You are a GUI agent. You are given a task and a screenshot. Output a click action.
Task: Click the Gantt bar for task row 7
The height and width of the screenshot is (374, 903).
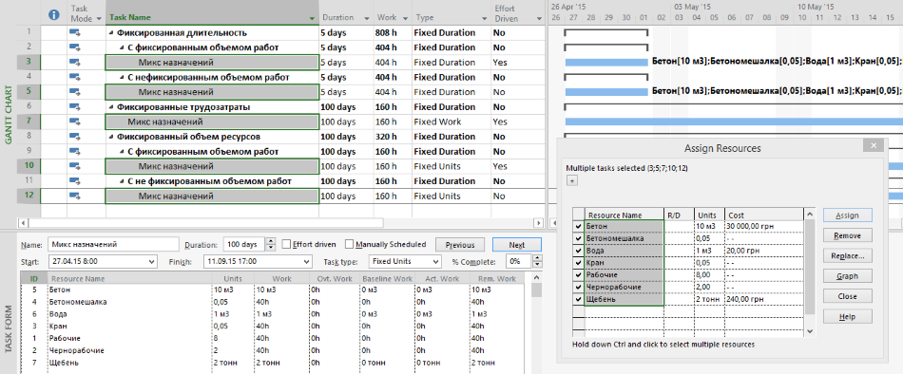734,122
